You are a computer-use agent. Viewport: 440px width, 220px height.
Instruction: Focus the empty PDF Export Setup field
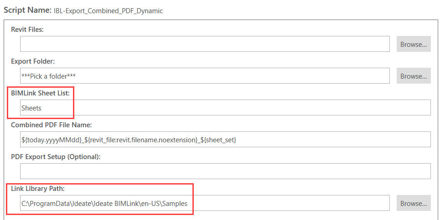coord(225,171)
